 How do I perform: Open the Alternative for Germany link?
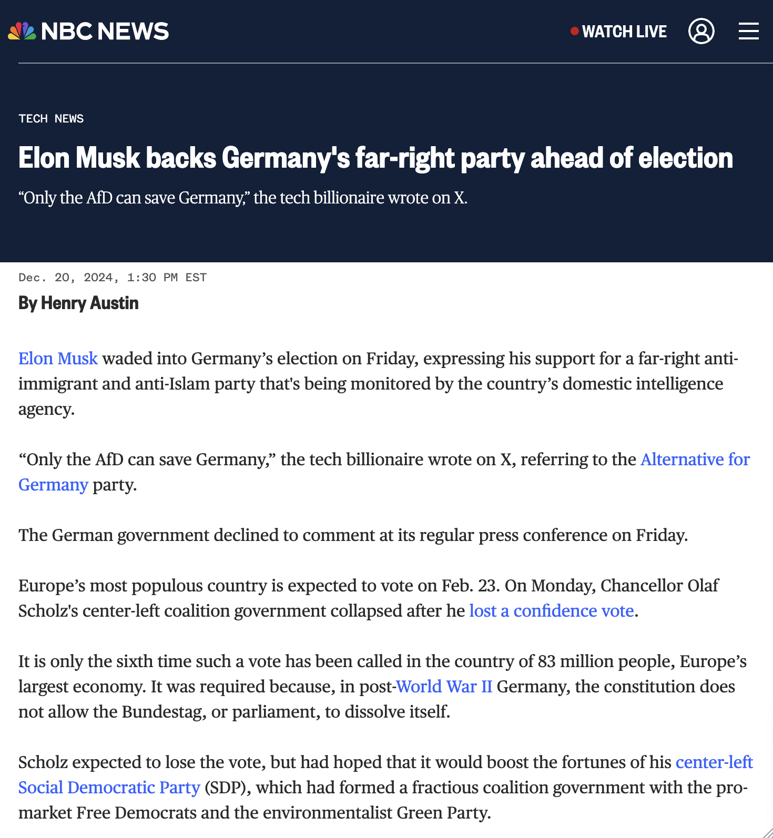[x=694, y=459]
